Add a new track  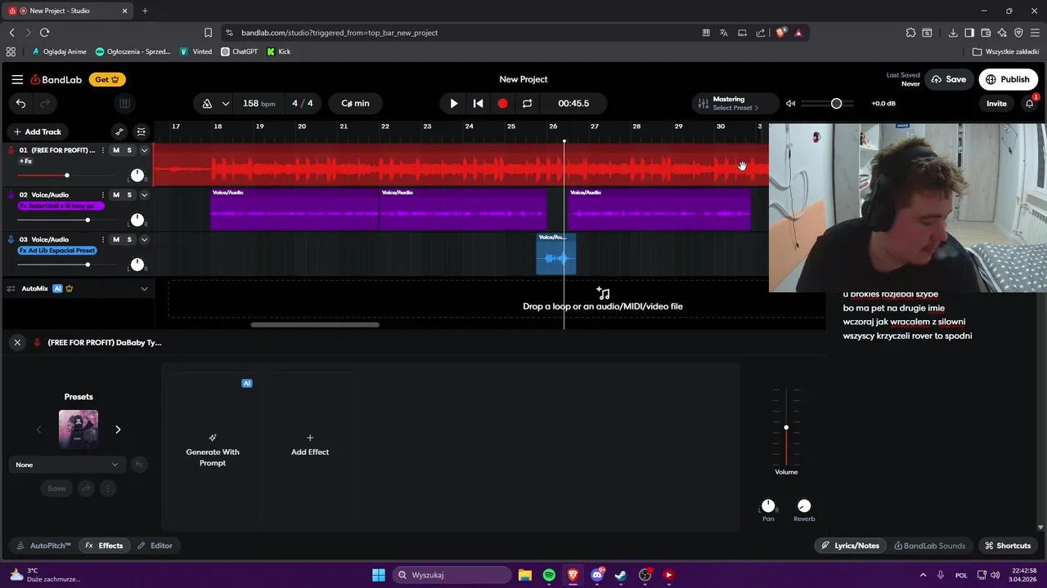[x=37, y=131]
